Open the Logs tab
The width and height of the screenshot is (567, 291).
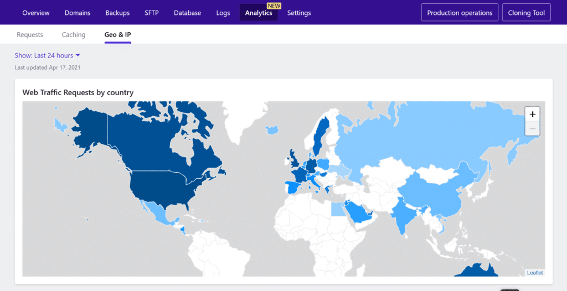pyautogui.click(x=223, y=13)
